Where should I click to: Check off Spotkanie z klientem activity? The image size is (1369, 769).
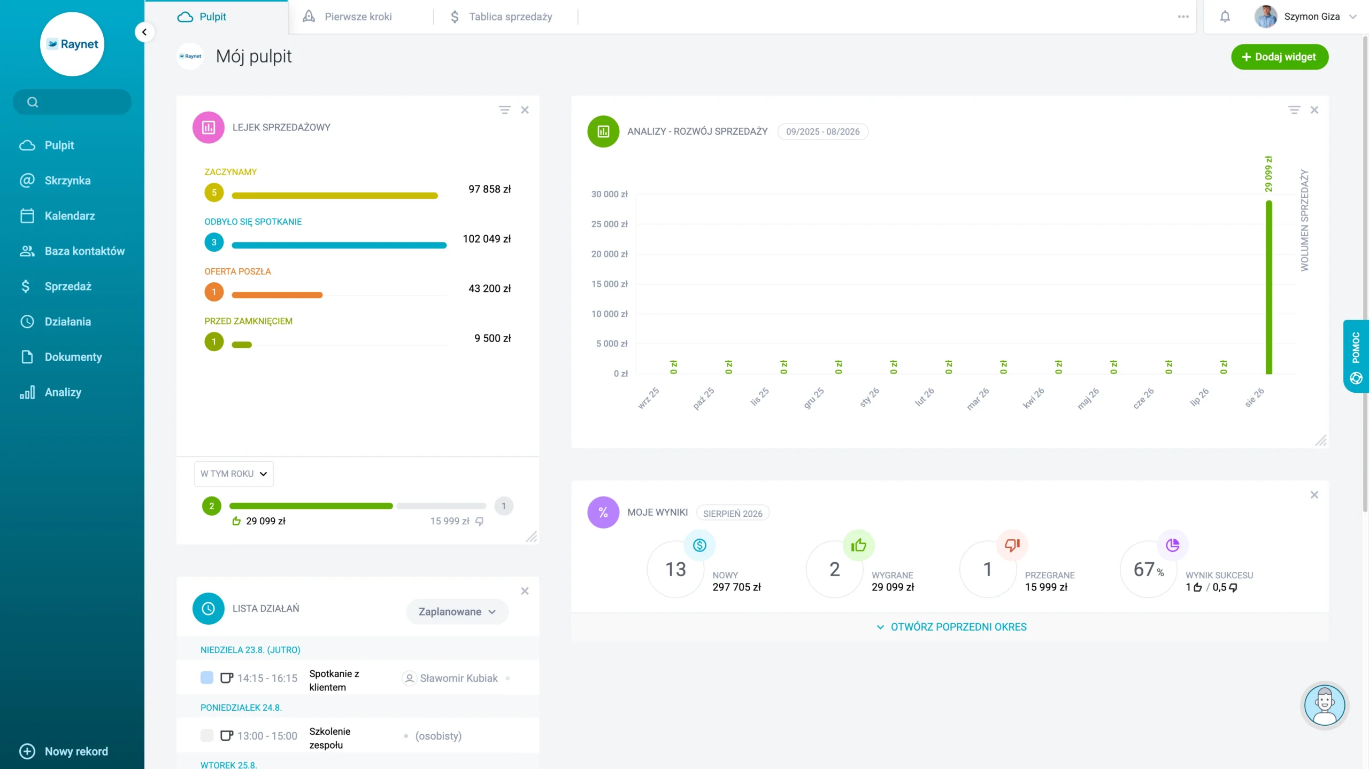[x=207, y=678]
